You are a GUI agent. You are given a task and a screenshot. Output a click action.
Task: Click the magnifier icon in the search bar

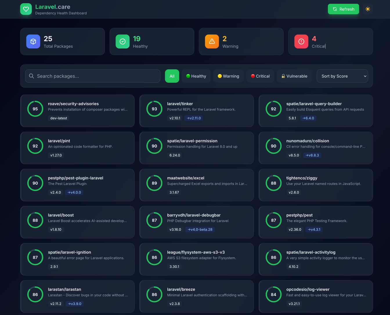(x=31, y=76)
